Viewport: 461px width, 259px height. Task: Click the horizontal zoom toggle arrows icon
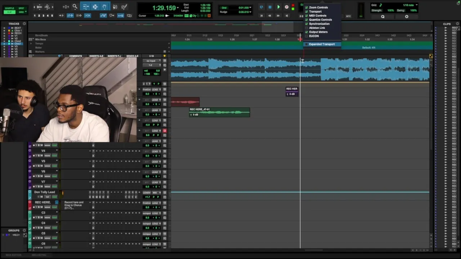66,6
